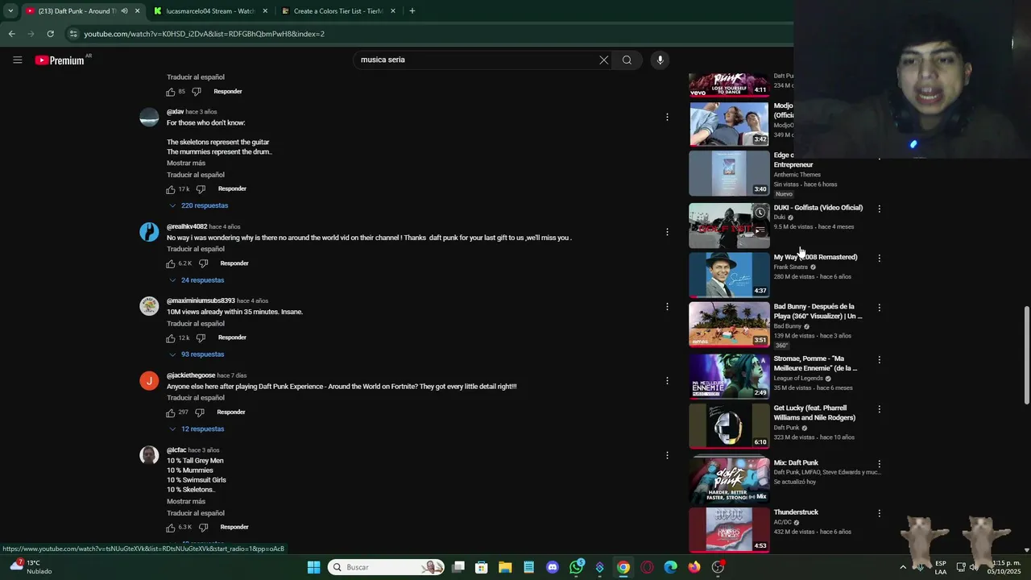Go to the YouTube Premium home logo

pos(60,60)
